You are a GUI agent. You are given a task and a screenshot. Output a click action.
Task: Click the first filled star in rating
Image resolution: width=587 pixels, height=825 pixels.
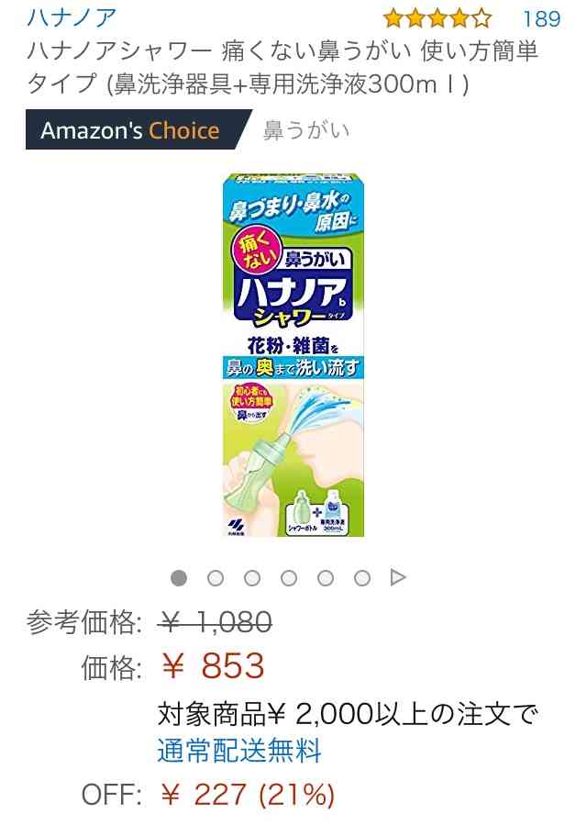tap(393, 19)
